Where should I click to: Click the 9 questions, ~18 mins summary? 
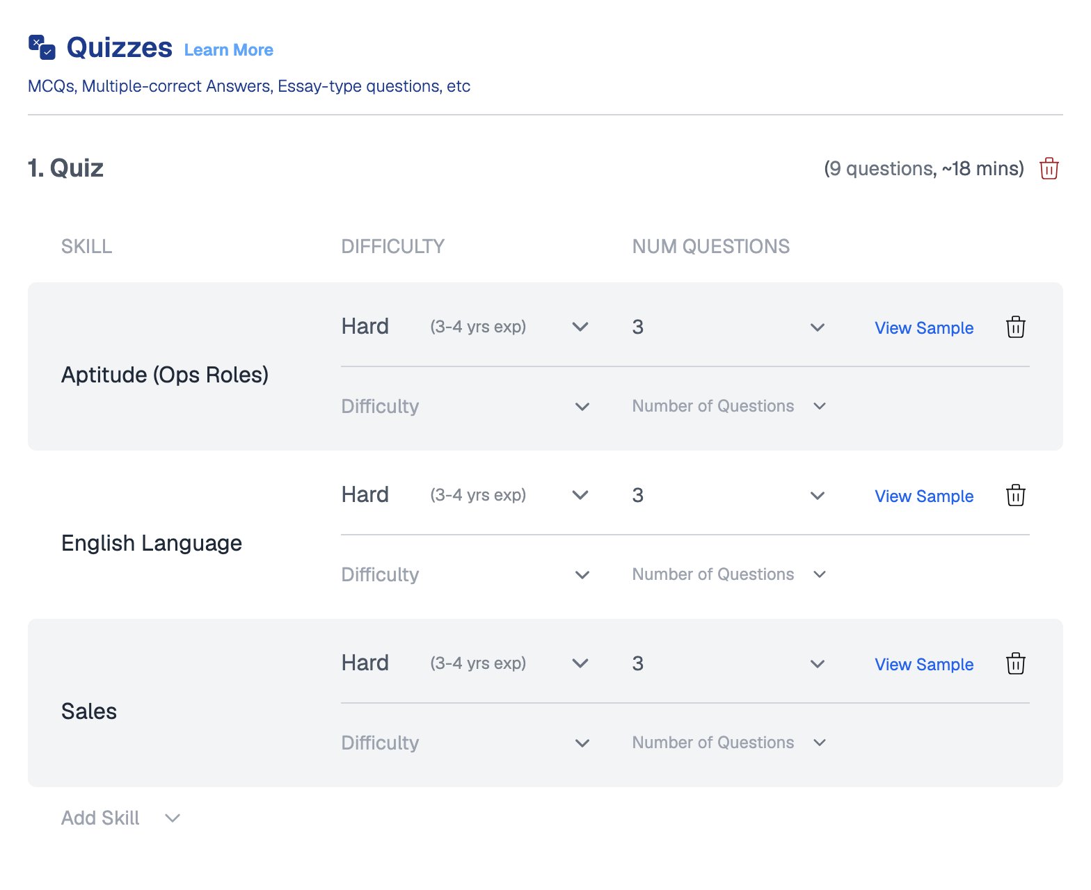pyautogui.click(x=924, y=168)
